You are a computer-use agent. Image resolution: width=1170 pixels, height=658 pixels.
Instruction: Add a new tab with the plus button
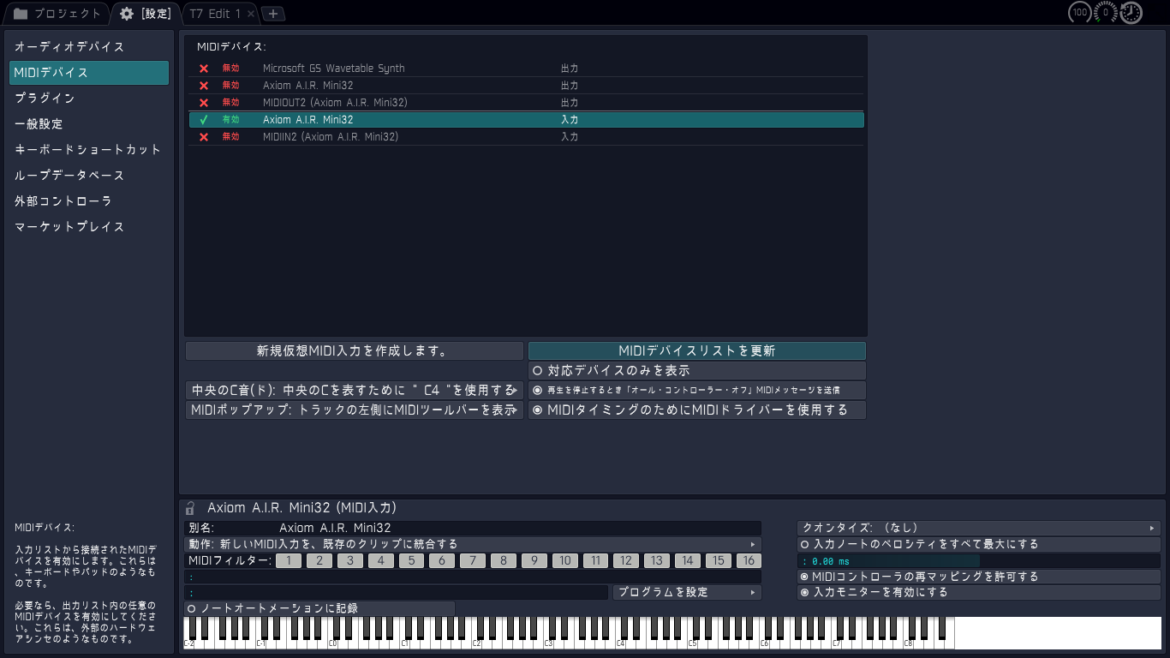pos(273,14)
